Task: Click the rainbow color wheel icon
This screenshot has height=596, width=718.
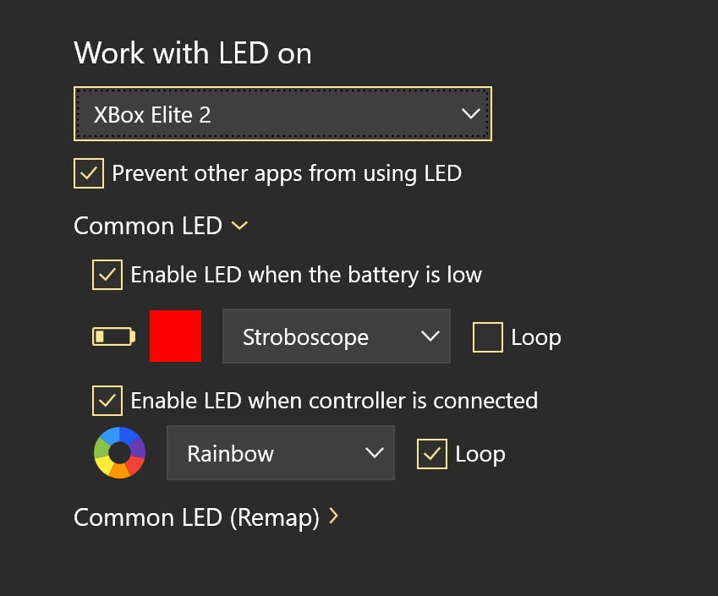Action: pos(119,453)
